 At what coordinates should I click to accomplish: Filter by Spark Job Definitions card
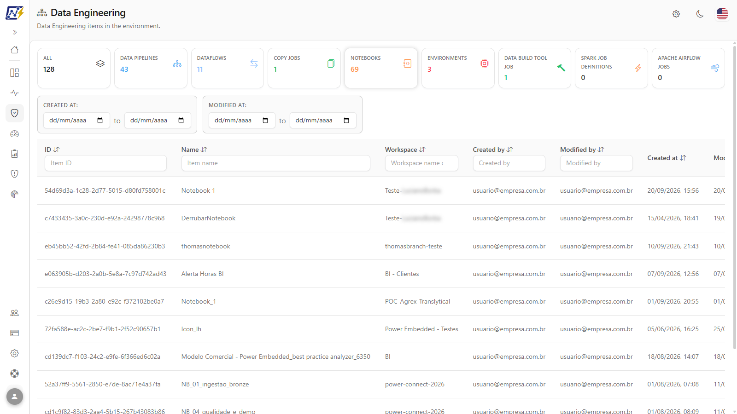tap(611, 68)
